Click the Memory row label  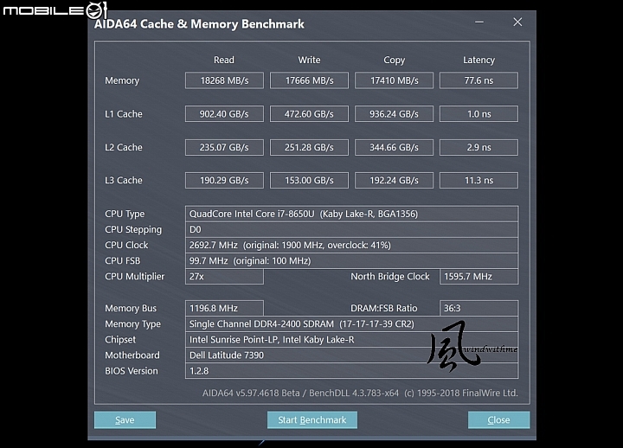(x=122, y=80)
